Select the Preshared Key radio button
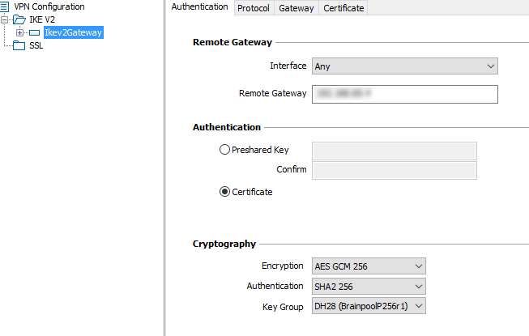 [224, 150]
